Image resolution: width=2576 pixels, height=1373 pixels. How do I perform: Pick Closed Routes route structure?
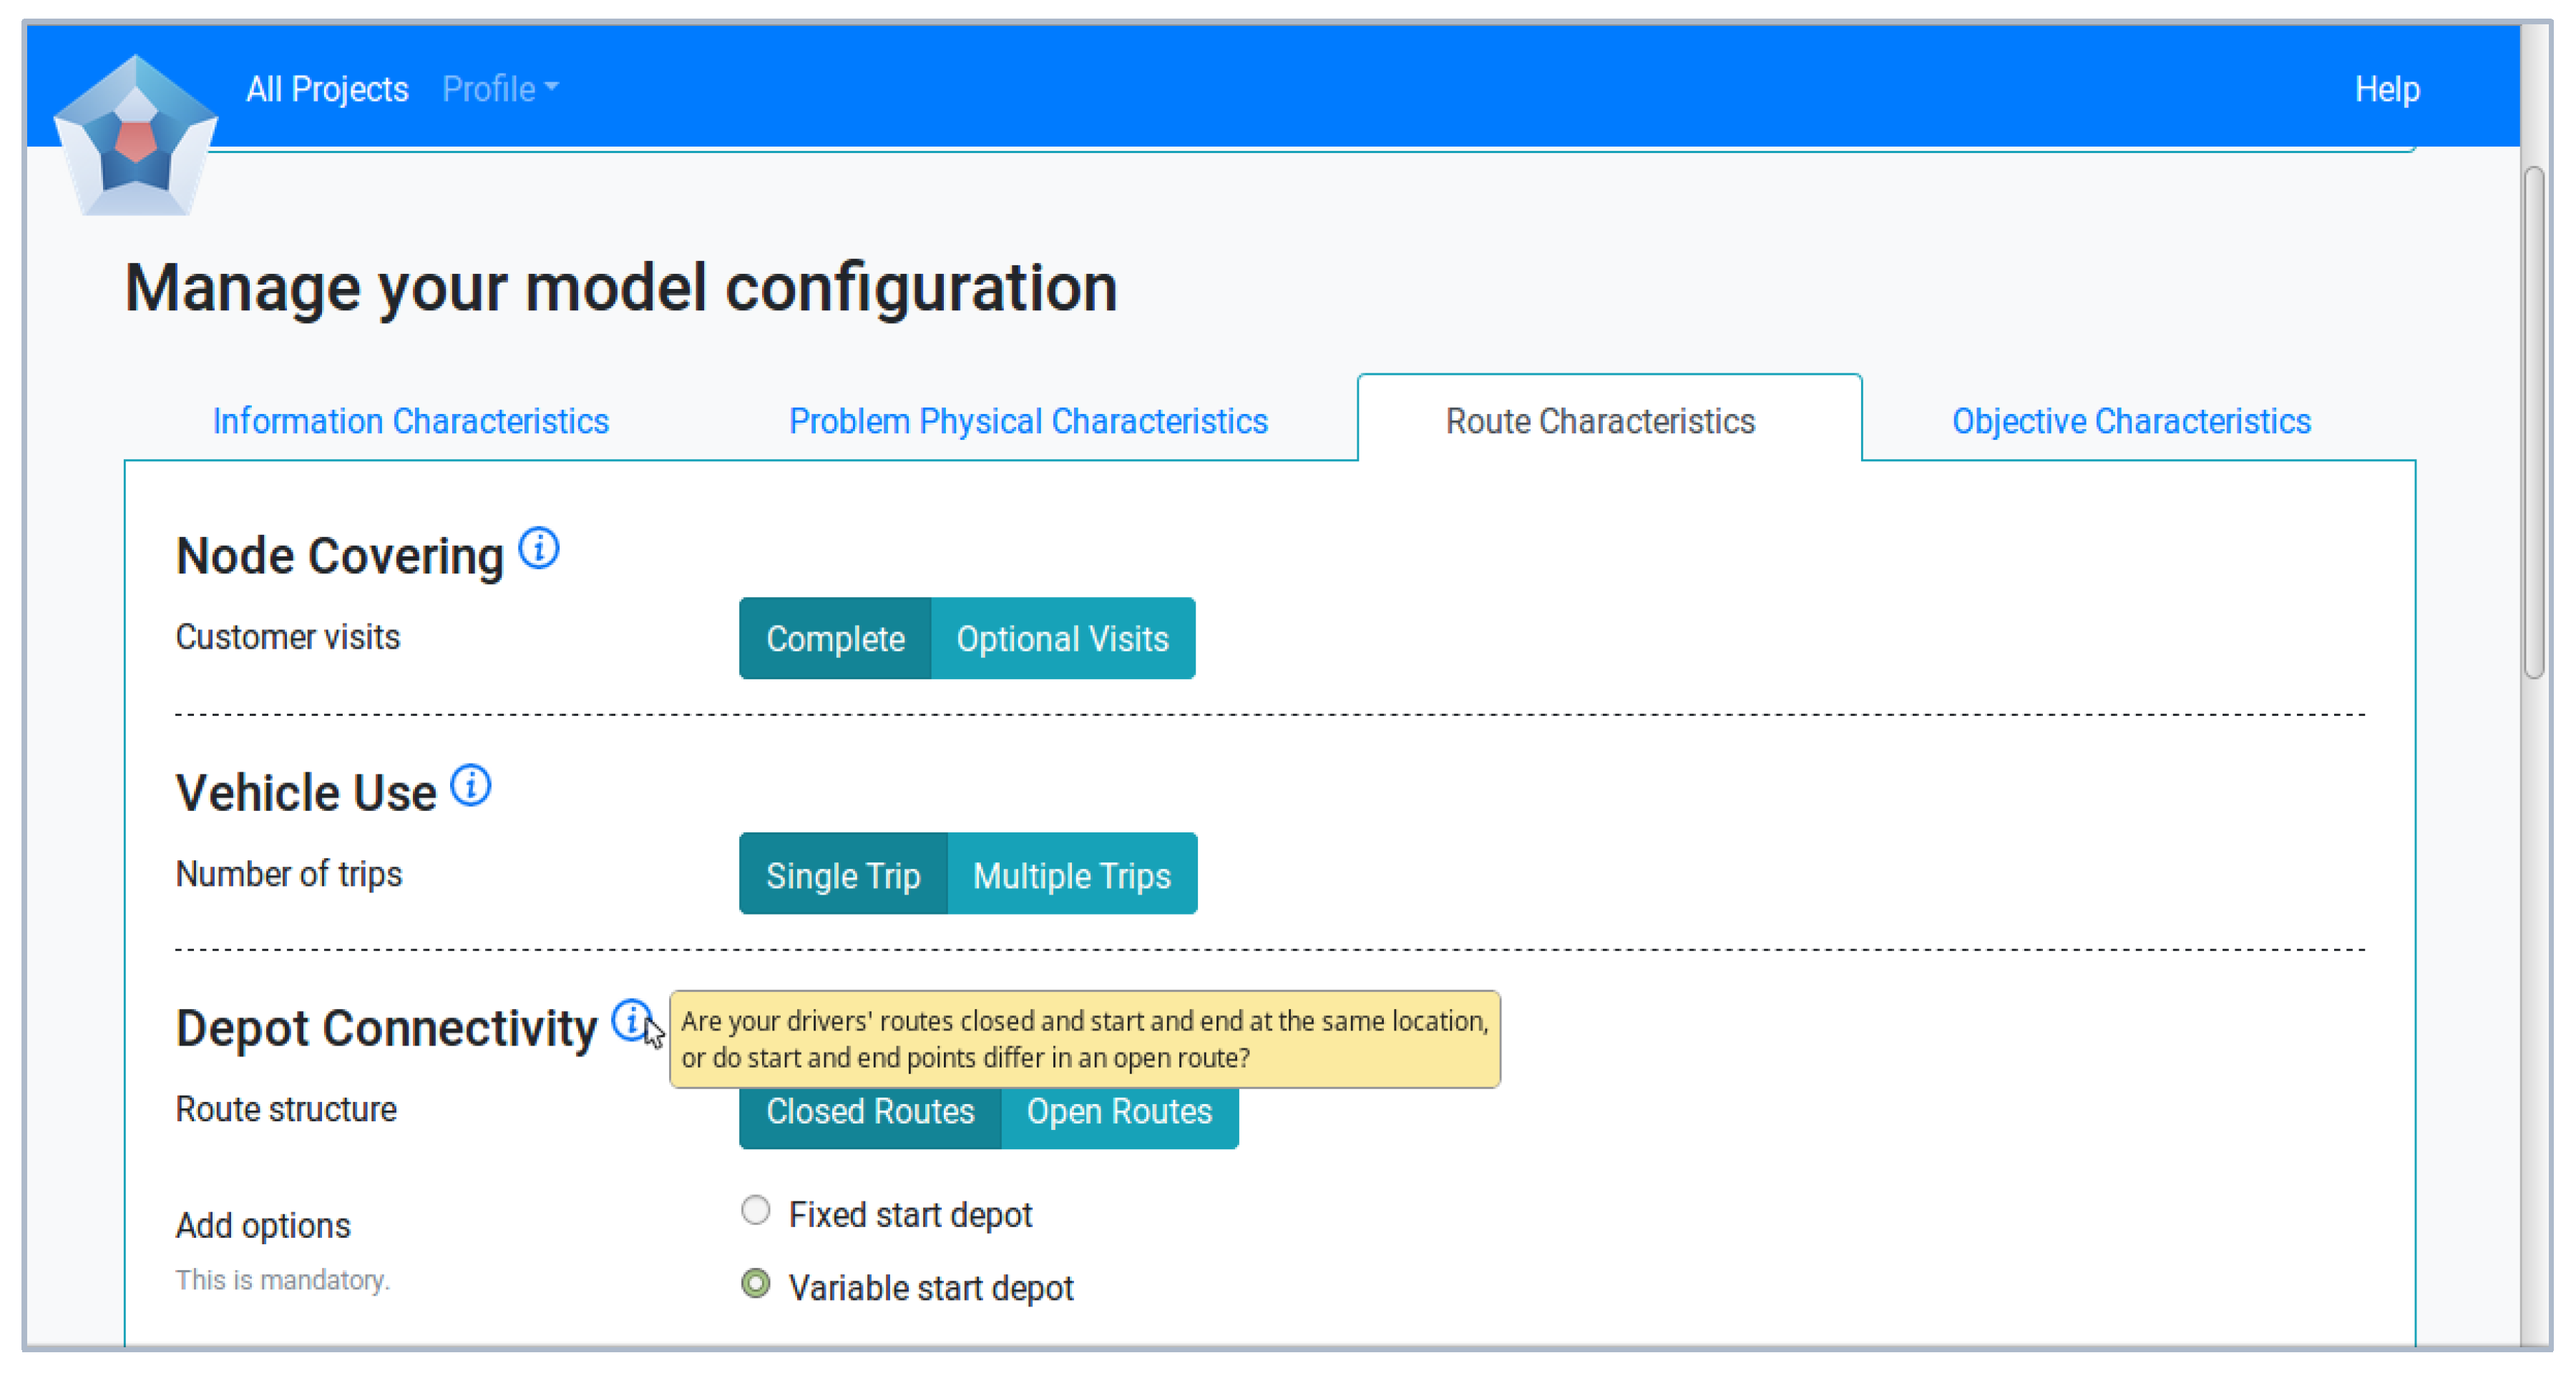click(870, 1113)
